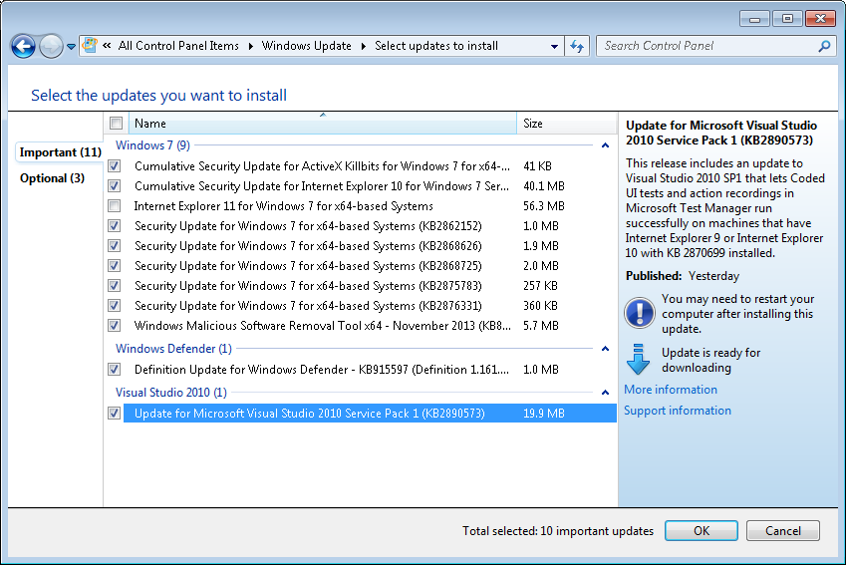846x565 pixels.
Task: Select the Internet Explorer 11 update row
Action: coord(370,206)
